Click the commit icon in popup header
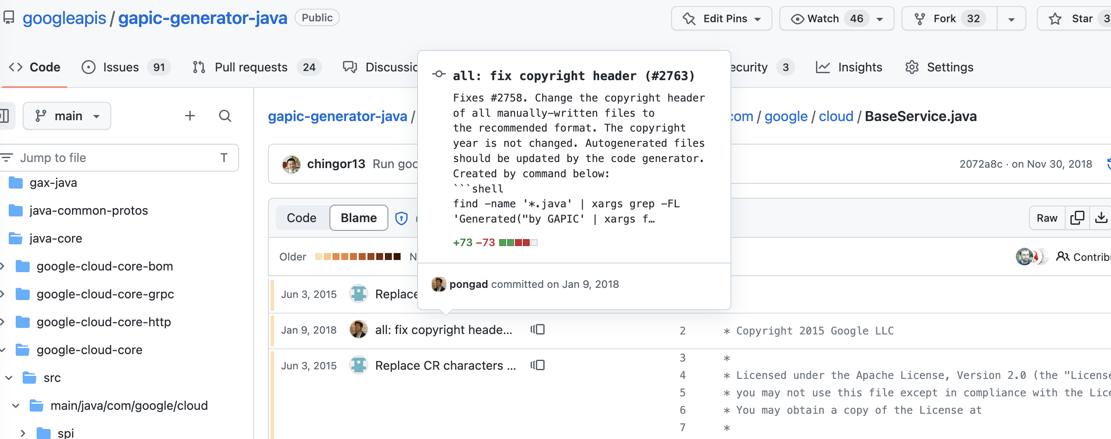The image size is (1111, 439). coord(439,74)
